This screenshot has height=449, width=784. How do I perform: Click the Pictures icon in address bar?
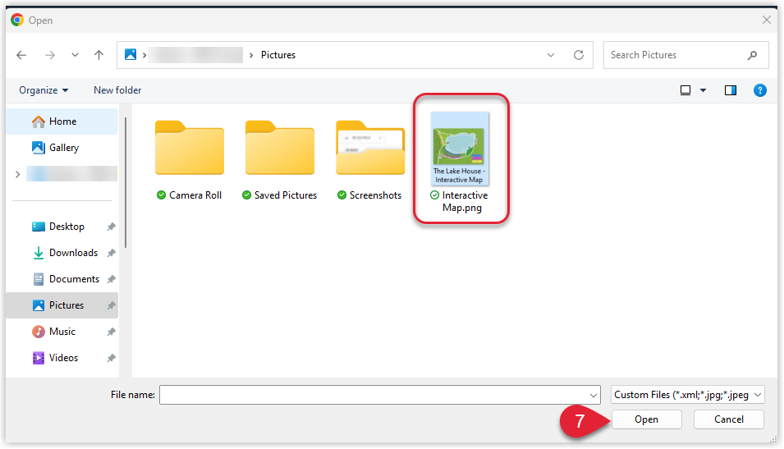pos(131,54)
